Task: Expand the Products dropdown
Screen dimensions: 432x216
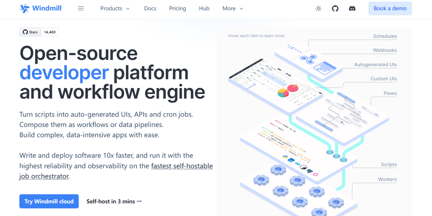Action: click(115, 8)
